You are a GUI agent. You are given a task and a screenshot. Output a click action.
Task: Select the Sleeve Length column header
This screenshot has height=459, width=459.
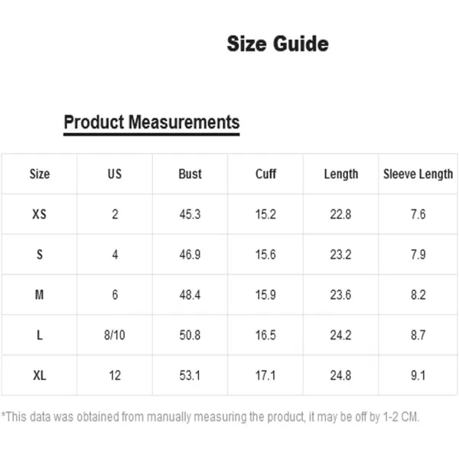[x=418, y=174]
